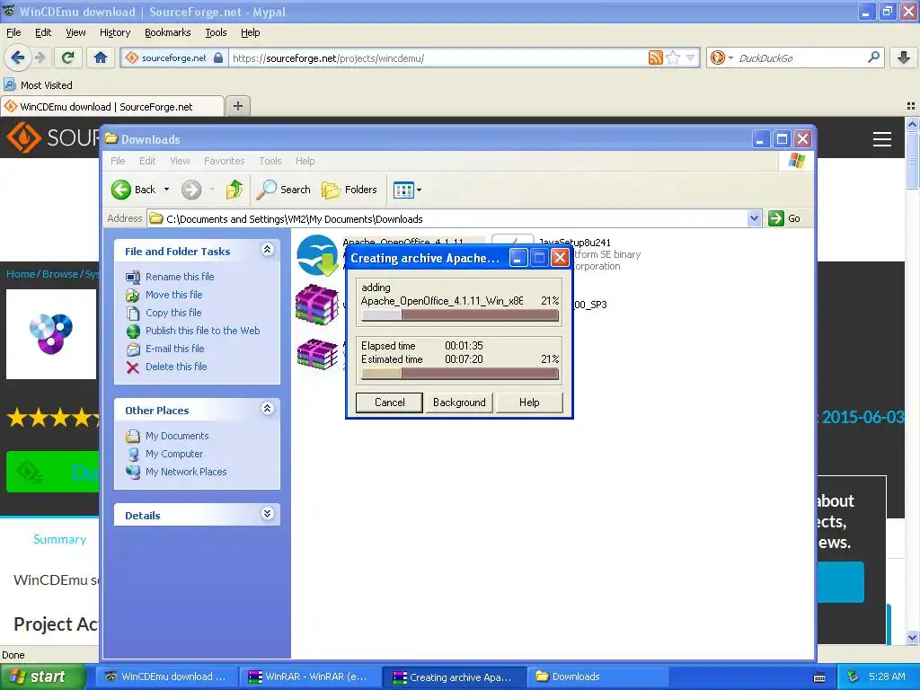This screenshot has height=690, width=920.
Task: Click the Publish to Web globe icon
Action: (x=133, y=331)
